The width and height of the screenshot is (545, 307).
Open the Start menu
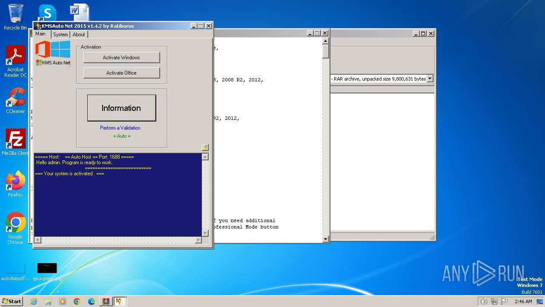pyautogui.click(x=11, y=301)
